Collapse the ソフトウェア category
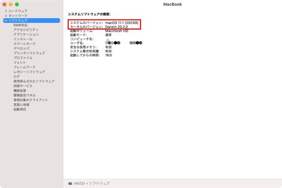 point(6,20)
